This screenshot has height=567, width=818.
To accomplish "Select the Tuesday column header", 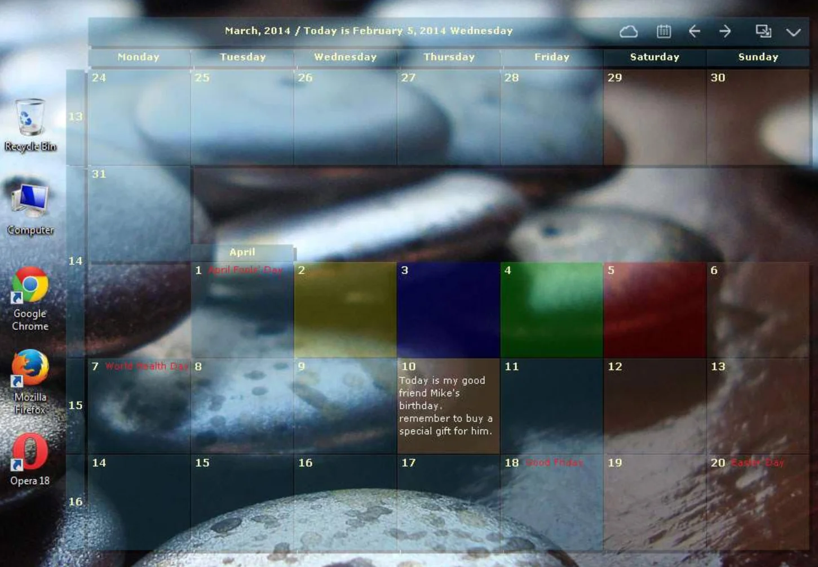I will tap(242, 57).
